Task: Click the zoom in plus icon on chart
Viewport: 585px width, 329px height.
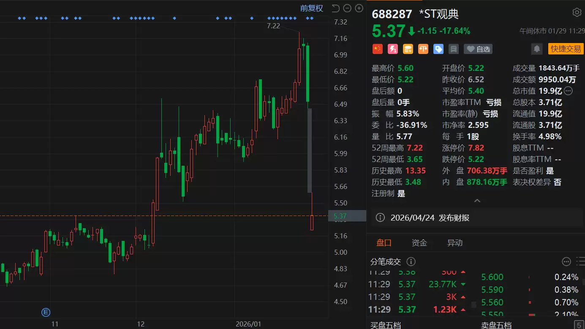Action: [359, 8]
